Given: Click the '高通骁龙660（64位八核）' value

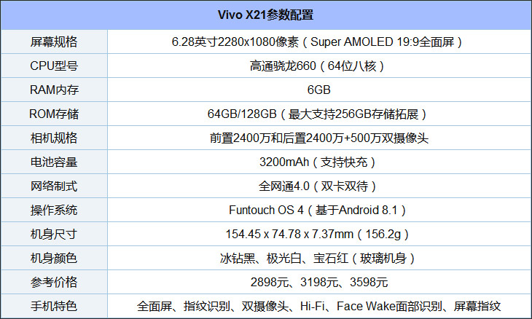Looking at the screenshot, I should coord(317,66).
